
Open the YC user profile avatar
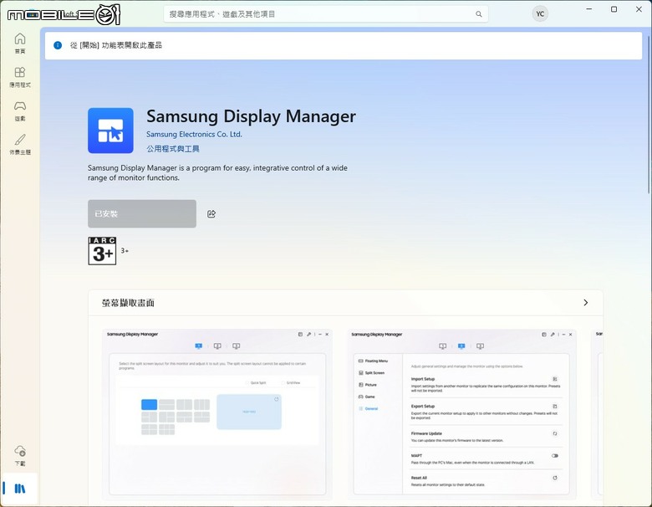540,13
